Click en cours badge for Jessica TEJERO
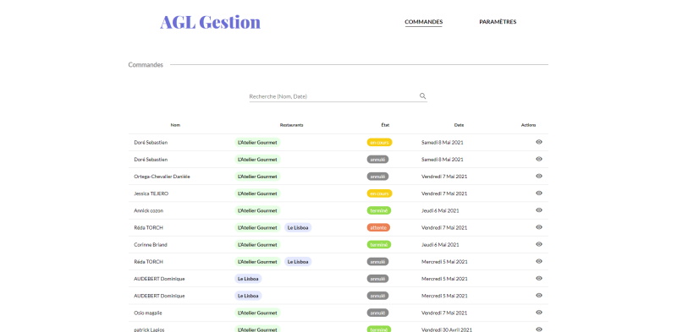Screen dimensions: 677x332 pyautogui.click(x=379, y=193)
